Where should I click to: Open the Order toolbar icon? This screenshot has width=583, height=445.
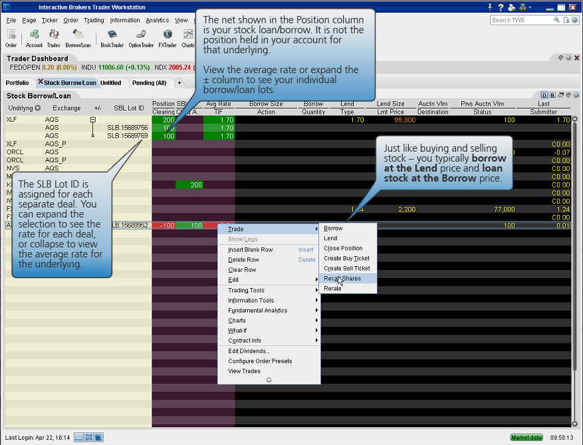coord(11,39)
